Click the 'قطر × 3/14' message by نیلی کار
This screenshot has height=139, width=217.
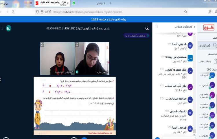(181, 90)
